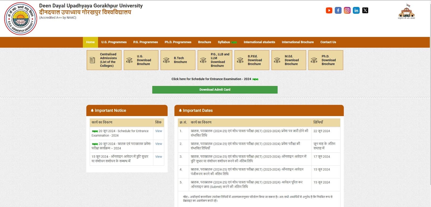Click the त्रुटि सुधार या संशोधन अंतिम तिथि text in Important Dates
431x207 pixels.
249,159
